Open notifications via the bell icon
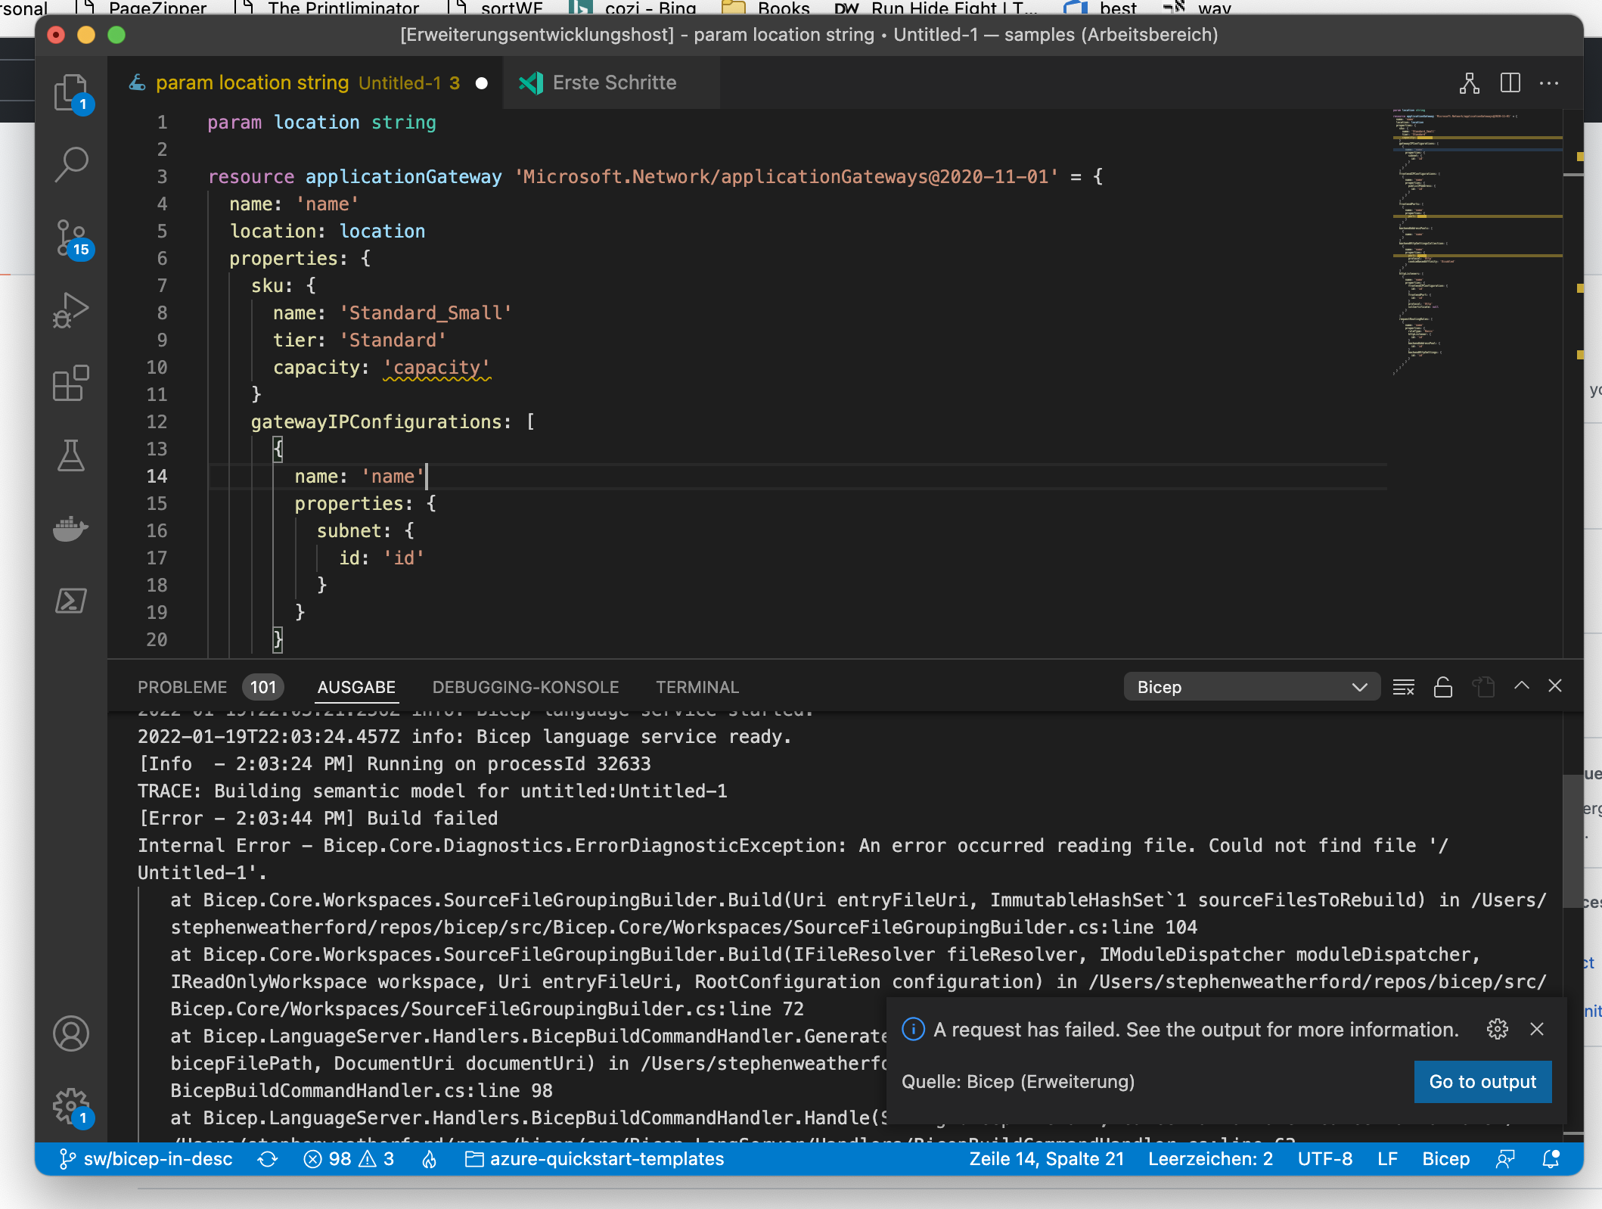Screen dimensions: 1602x1209 (x=1551, y=1158)
